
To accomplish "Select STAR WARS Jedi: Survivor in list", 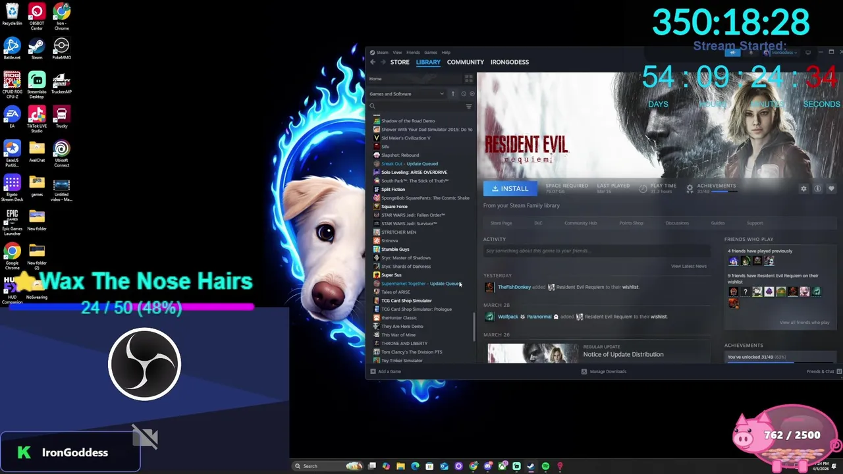I will click(409, 224).
